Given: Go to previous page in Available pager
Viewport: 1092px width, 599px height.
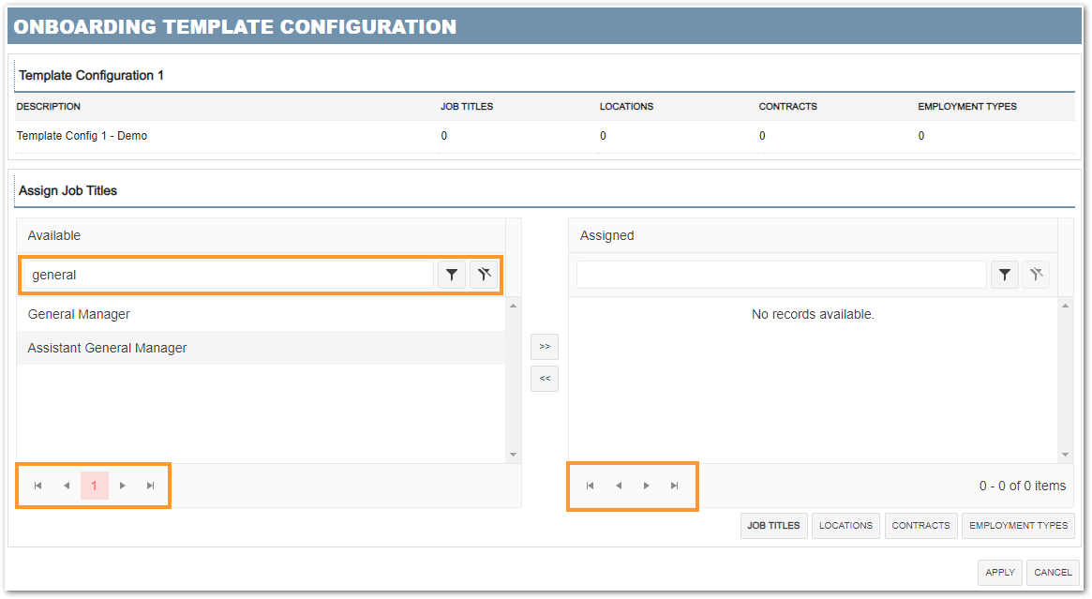Looking at the screenshot, I should (x=67, y=486).
